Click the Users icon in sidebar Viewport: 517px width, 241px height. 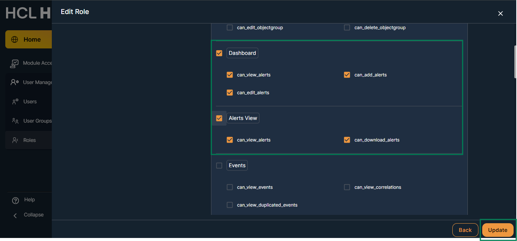(x=15, y=101)
